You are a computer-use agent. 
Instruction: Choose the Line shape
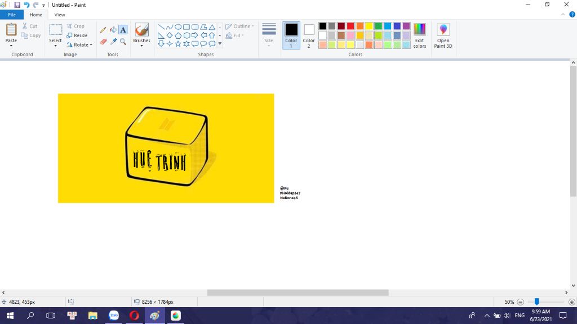(x=161, y=27)
